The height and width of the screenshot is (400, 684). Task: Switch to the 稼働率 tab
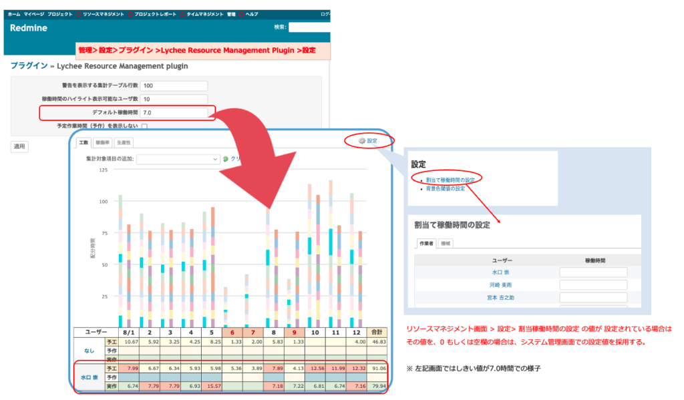point(102,143)
